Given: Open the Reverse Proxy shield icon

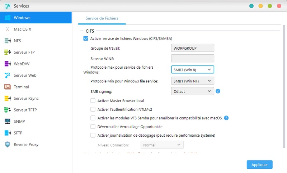Looking at the screenshot, I should click(7, 144).
